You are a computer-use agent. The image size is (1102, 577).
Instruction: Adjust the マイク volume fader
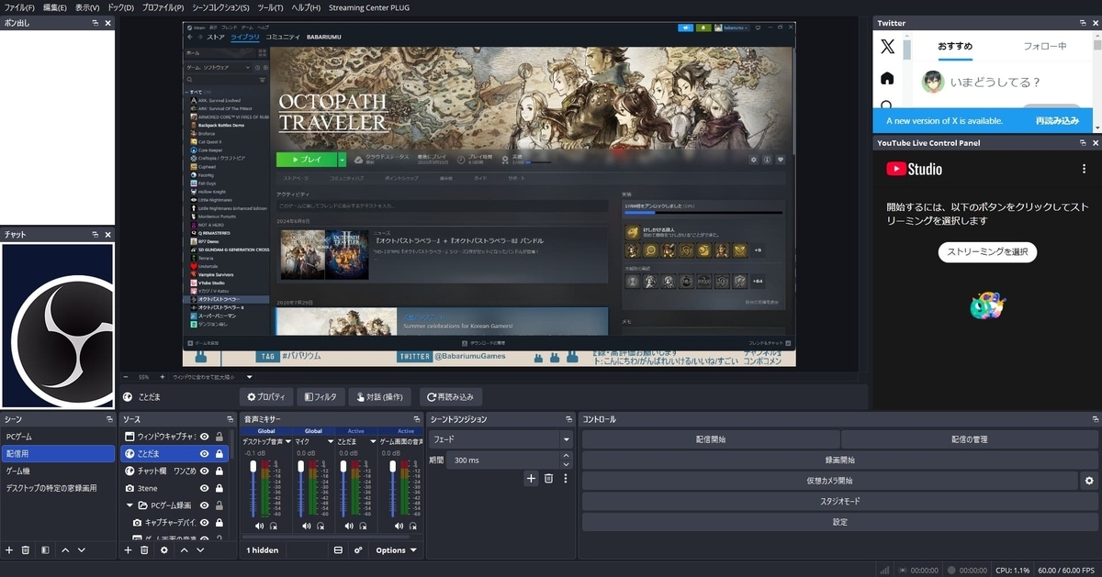tap(301, 468)
